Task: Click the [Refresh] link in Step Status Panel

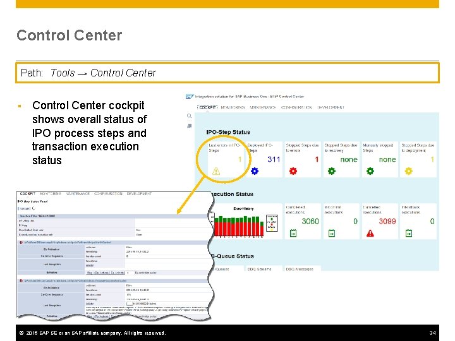Action: [x=24, y=208]
